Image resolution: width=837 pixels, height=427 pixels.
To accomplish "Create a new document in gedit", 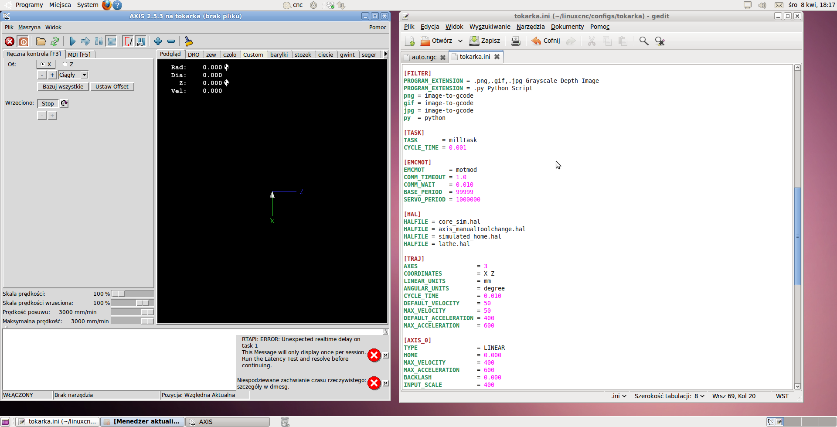I will (x=410, y=41).
